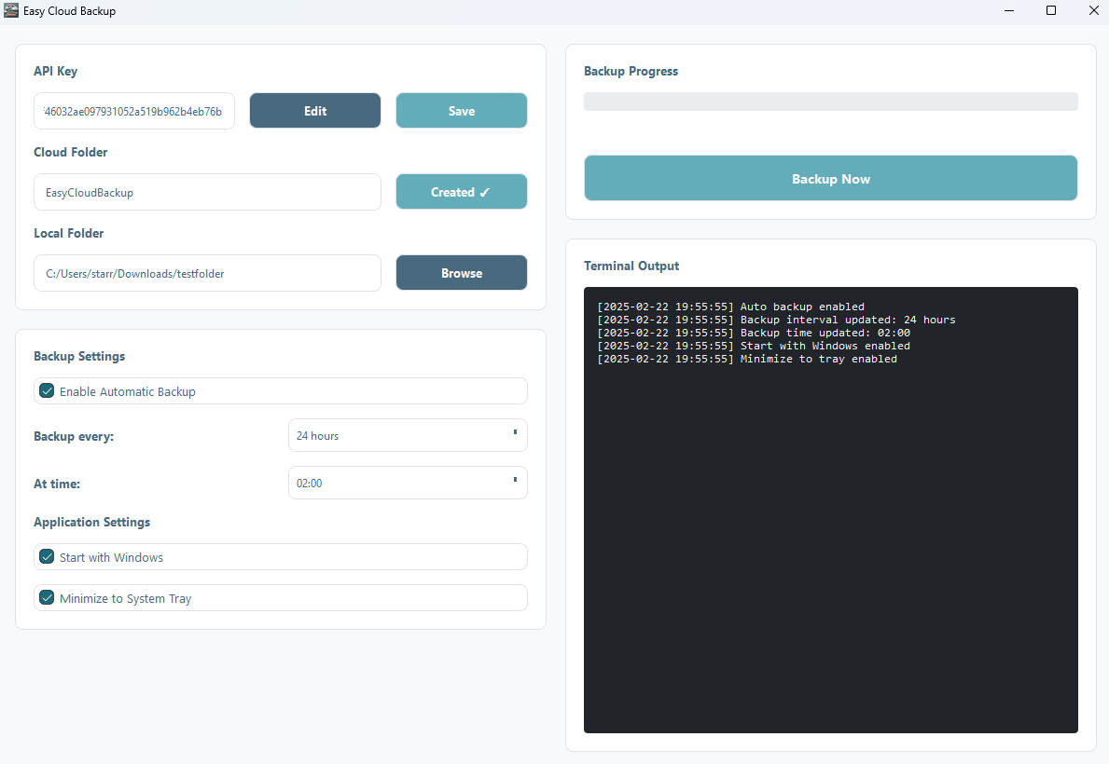1109x764 pixels.
Task: Toggle Enable Automatic Backup checkbox
Action: pos(47,390)
